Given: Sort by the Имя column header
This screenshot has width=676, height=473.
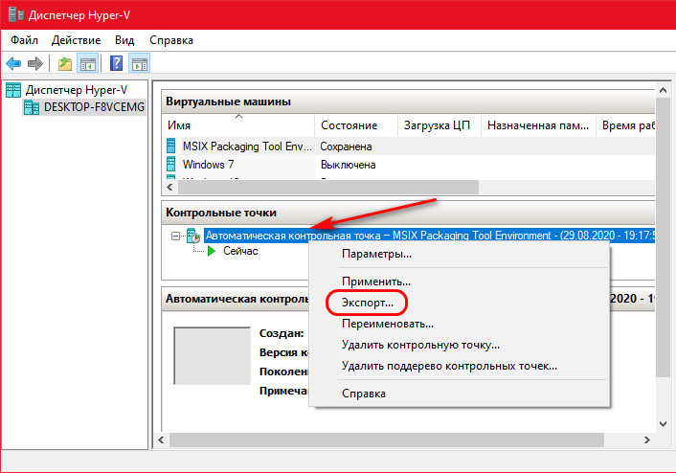Looking at the screenshot, I should click(238, 125).
